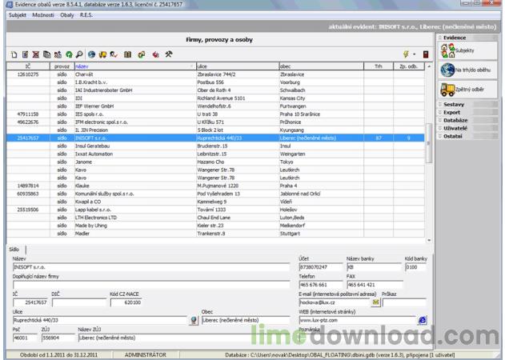Sort table by the IČ column header
The width and height of the screenshot is (505, 360).
pyautogui.click(x=28, y=66)
